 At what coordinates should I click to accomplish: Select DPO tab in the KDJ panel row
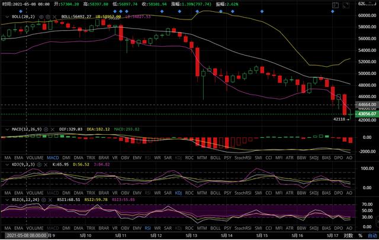click(338, 193)
